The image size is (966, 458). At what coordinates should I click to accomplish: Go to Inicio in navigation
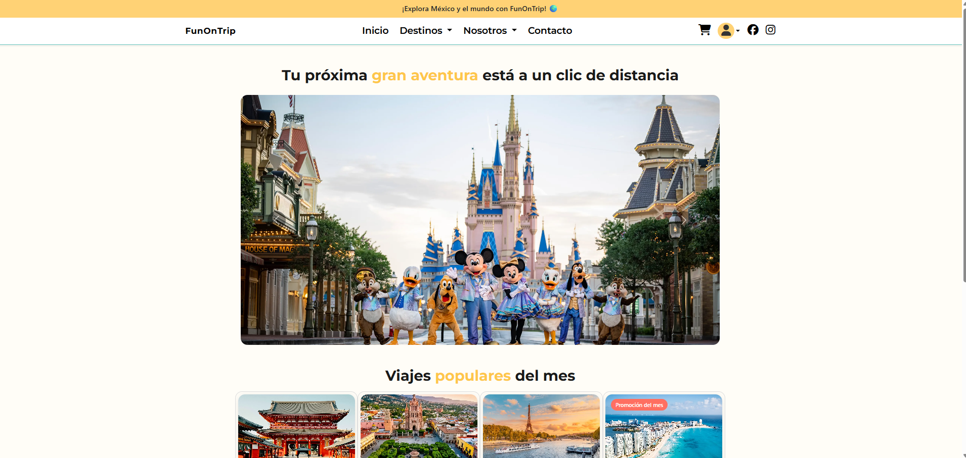(375, 30)
